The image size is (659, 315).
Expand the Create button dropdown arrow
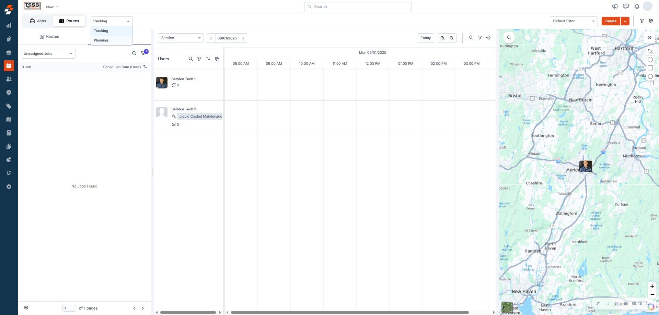(625, 21)
